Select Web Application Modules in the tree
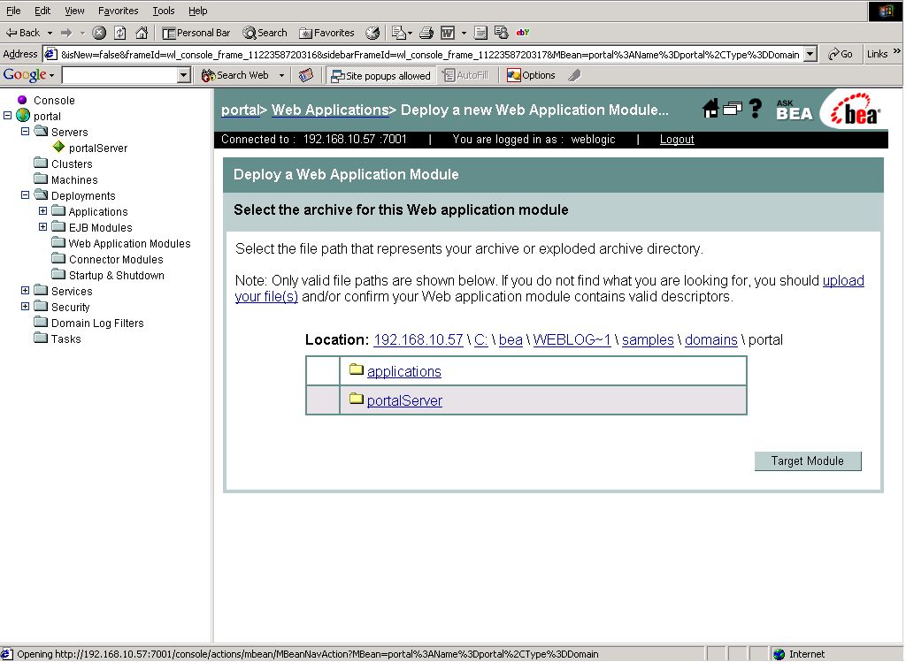 pyautogui.click(x=129, y=244)
